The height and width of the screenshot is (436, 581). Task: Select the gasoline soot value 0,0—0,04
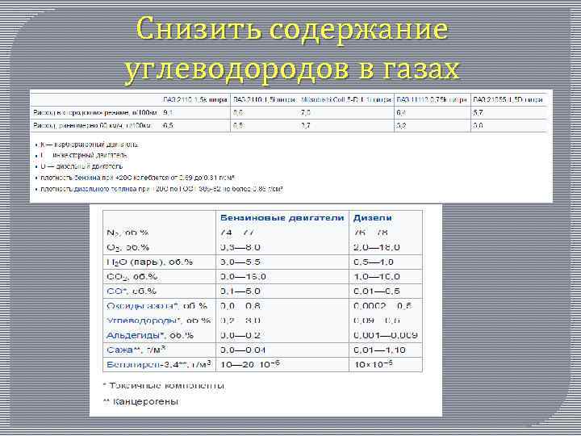pyautogui.click(x=243, y=350)
